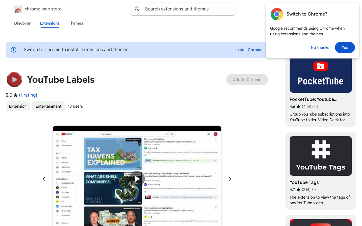The width and height of the screenshot is (362, 226).
Task: Click the info icon beside PocketTube's rating
Action: pyautogui.click(x=316, y=107)
